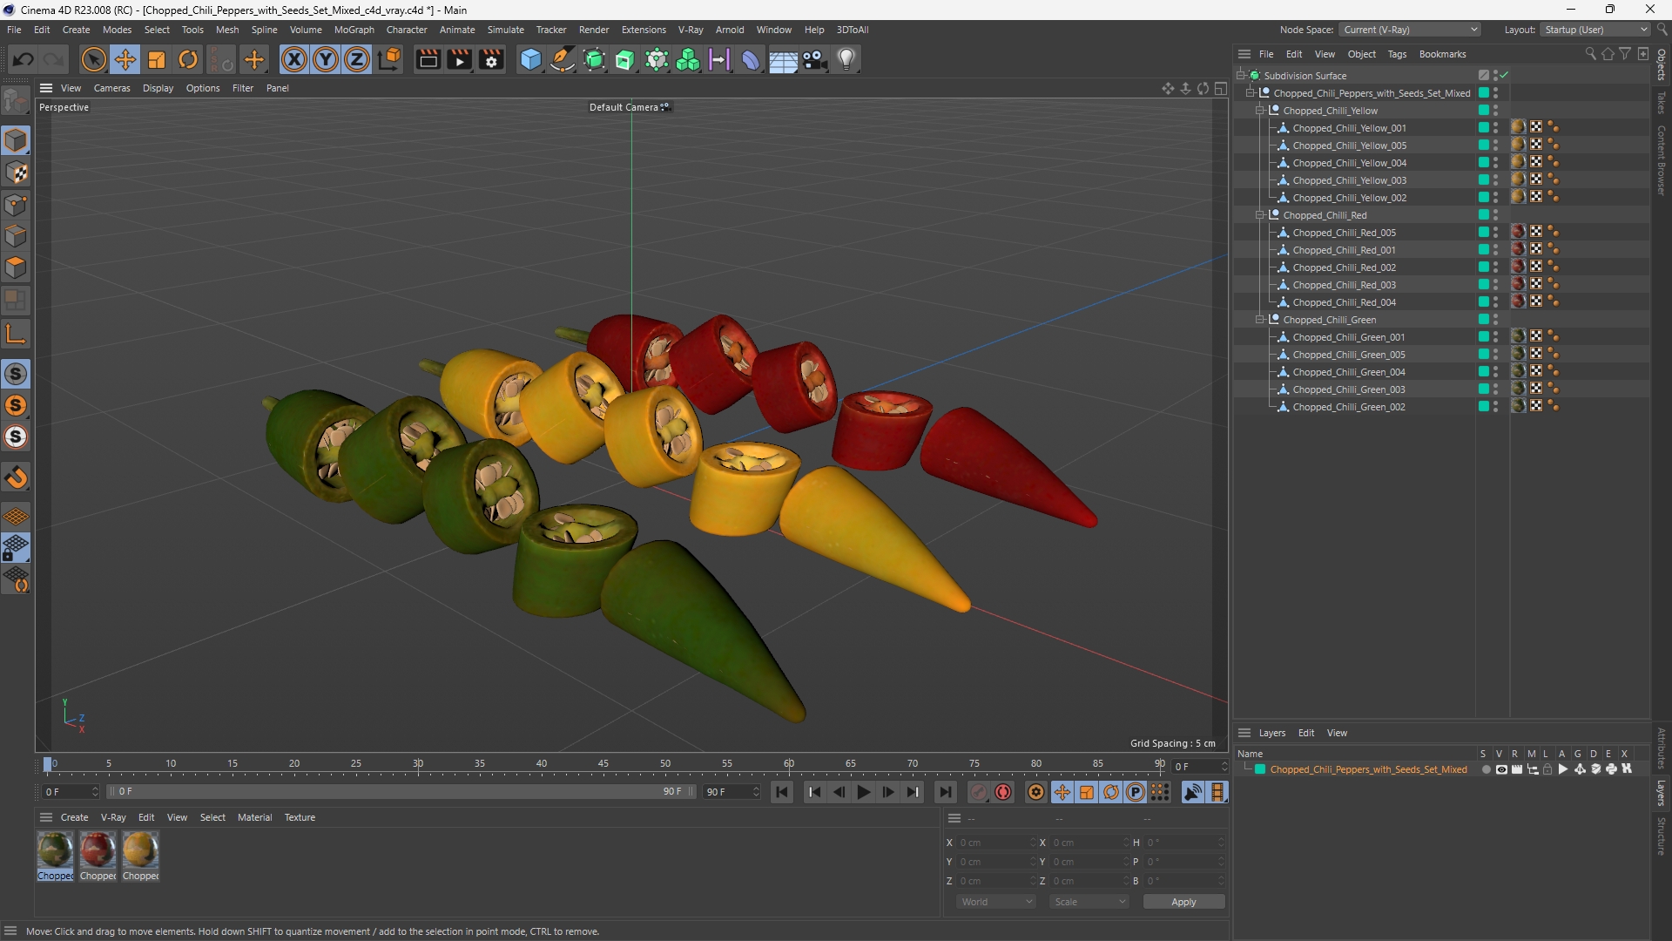The height and width of the screenshot is (941, 1672).
Task: Collapse the Subdivision Surface tree node
Action: [1241, 76]
